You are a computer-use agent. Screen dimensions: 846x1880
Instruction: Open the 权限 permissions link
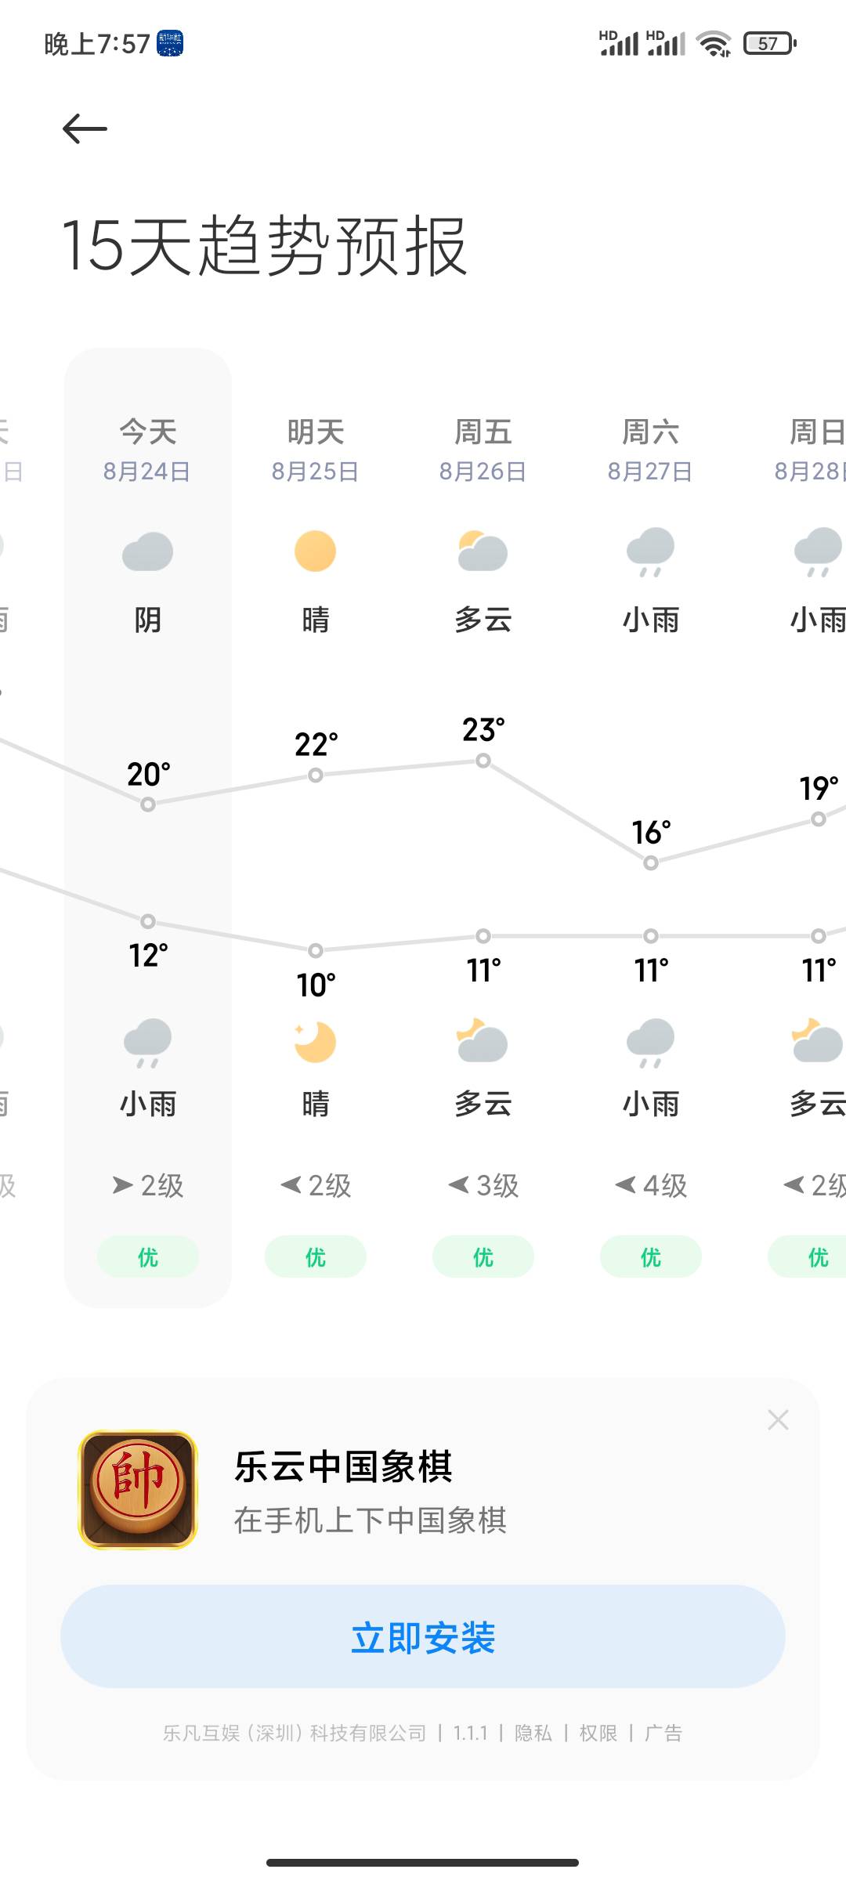tap(598, 1733)
